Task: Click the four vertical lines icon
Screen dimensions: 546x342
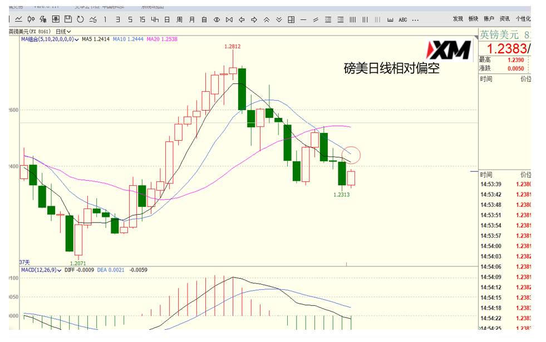Action: click(353, 20)
